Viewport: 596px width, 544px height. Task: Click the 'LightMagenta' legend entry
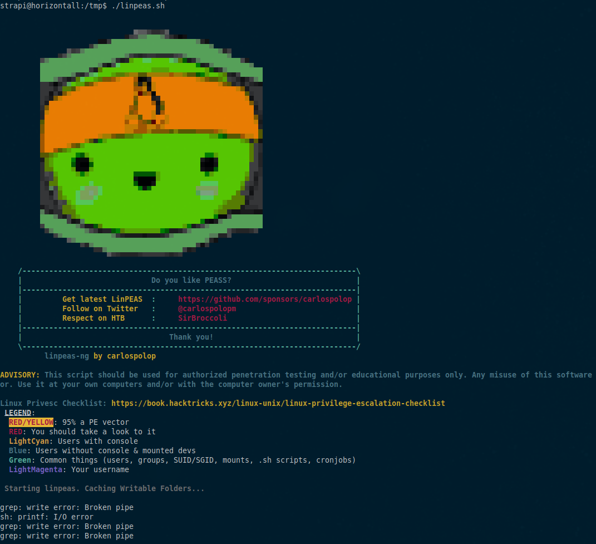click(36, 470)
